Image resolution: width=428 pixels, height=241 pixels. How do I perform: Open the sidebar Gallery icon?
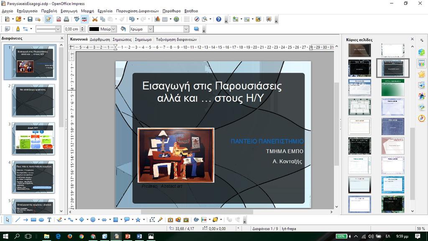(x=422, y=107)
